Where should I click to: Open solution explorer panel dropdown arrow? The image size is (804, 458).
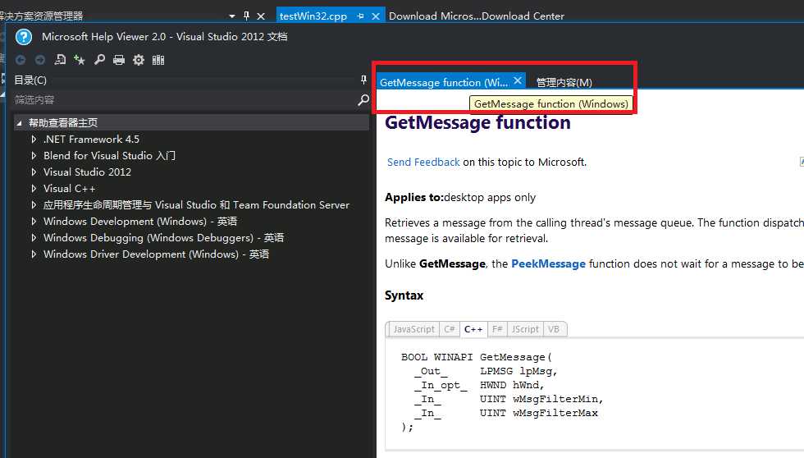tap(231, 16)
